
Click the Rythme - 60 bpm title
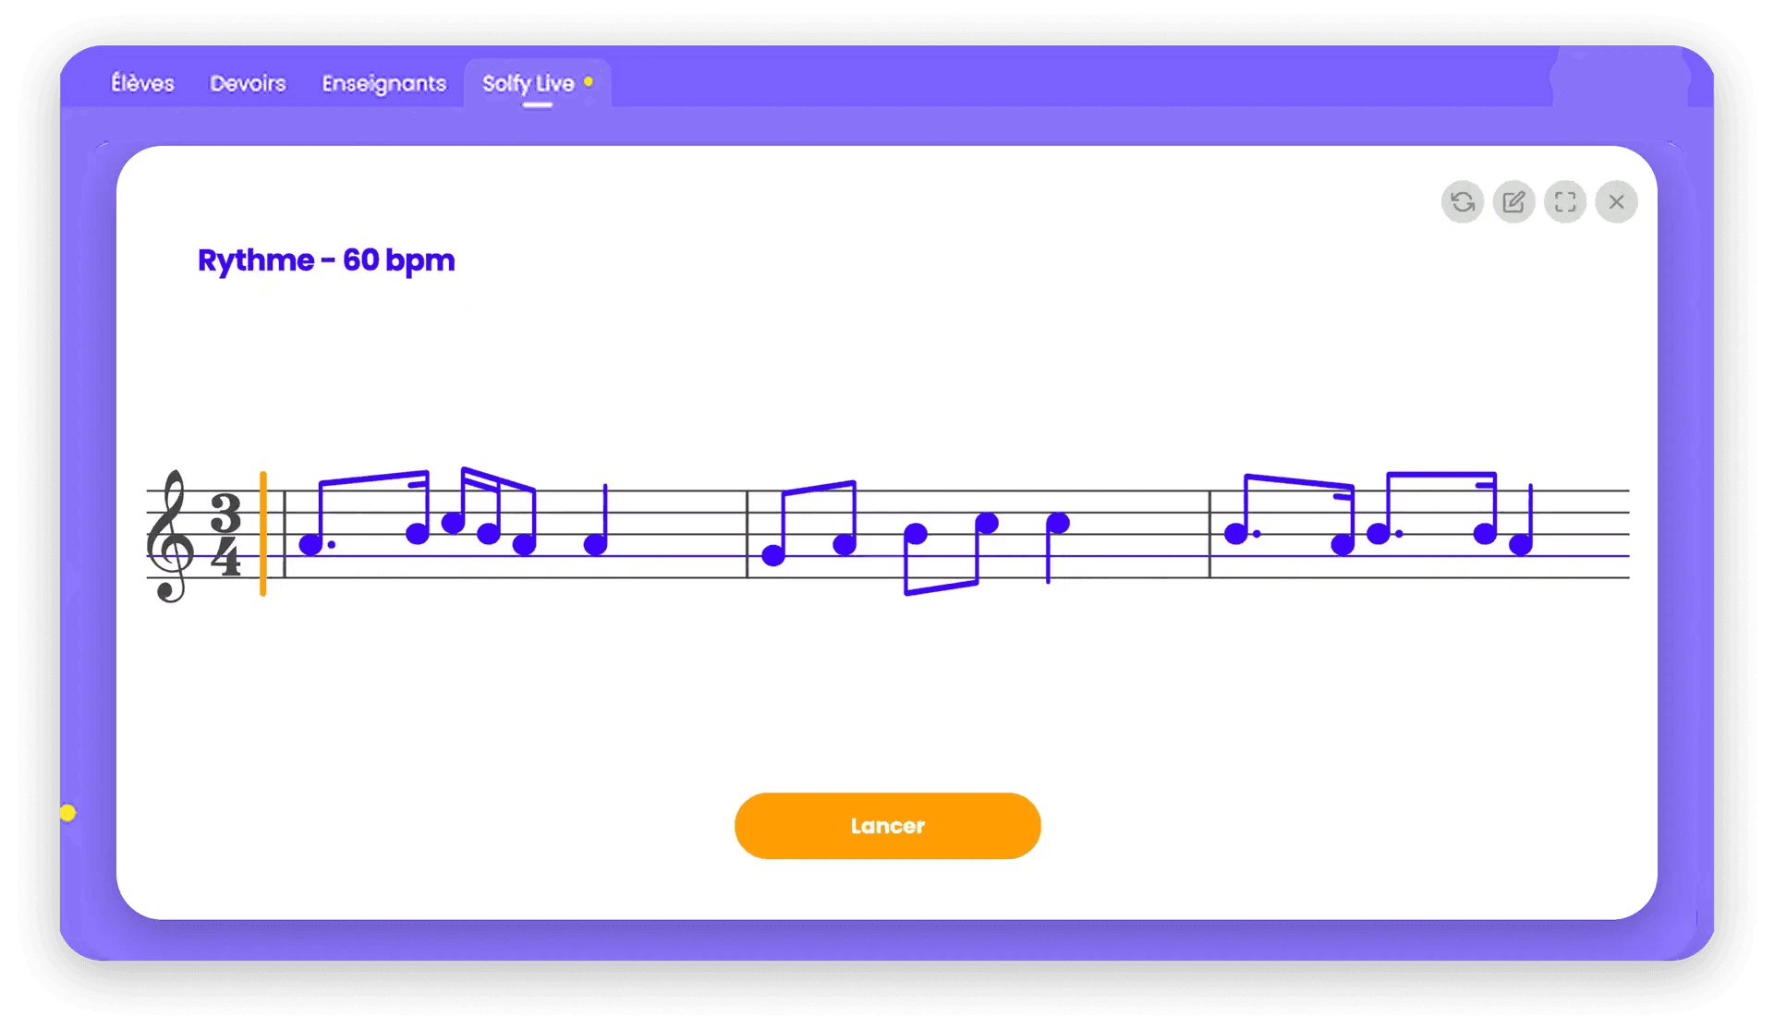(x=326, y=260)
